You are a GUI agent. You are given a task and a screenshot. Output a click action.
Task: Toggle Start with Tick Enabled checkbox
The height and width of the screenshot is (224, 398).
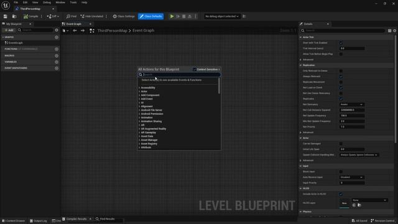tap(341, 43)
